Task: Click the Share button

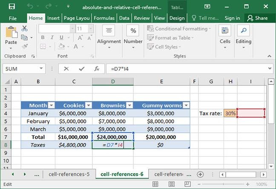Action: coord(257,18)
